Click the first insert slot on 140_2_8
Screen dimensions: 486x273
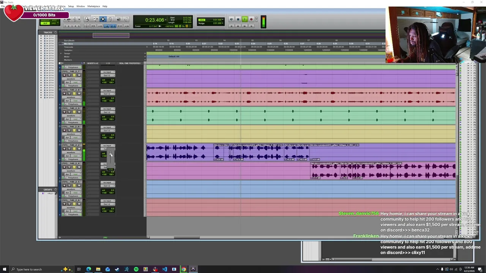pyautogui.click(x=93, y=90)
